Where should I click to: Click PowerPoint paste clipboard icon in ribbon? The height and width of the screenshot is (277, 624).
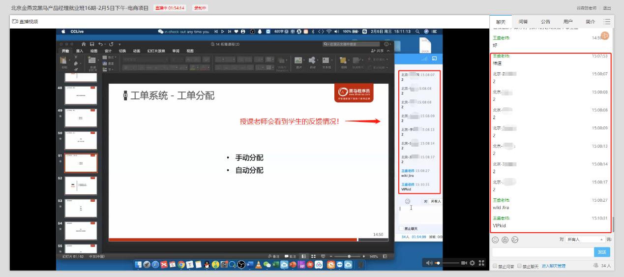coord(63,60)
